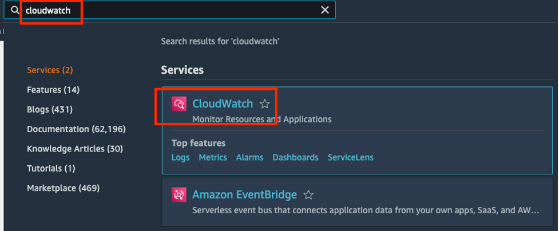Image resolution: width=559 pixels, height=231 pixels.
Task: Go to CloudWatch Metrics feature
Action: 213,157
